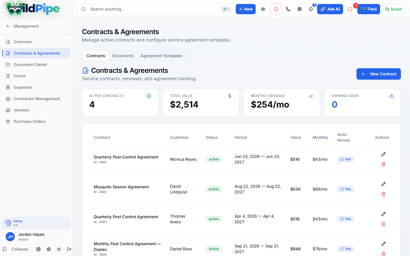Toggle auto-renew Yes badge for Monica Reyes
This screenshot has height=256, width=410.
coord(346,159)
